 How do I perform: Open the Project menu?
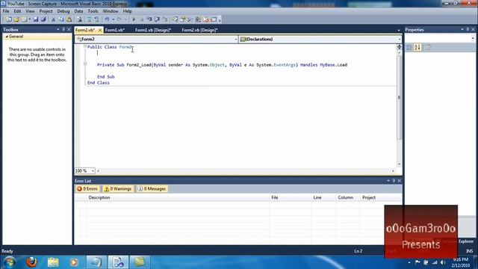pos(46,11)
